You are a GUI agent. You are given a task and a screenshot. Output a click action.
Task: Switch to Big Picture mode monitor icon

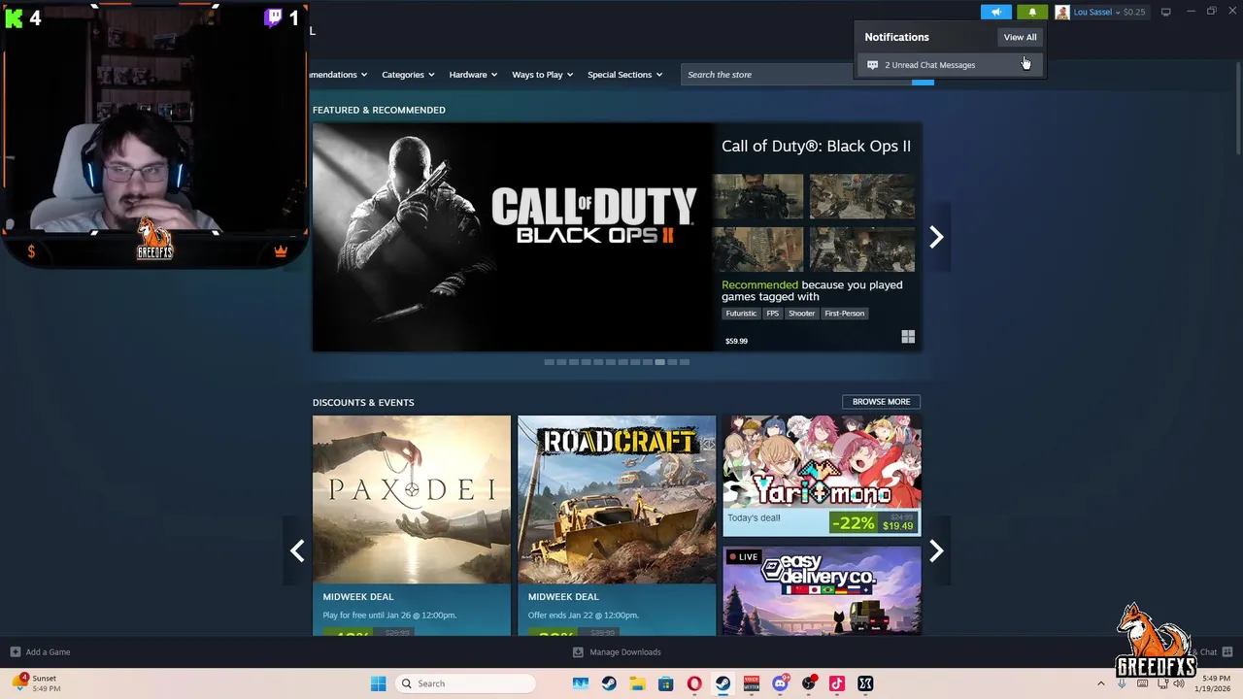1165,12
